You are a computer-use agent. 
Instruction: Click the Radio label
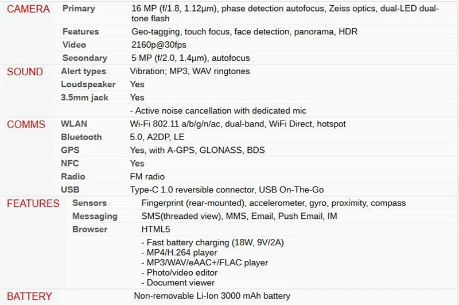point(73,177)
